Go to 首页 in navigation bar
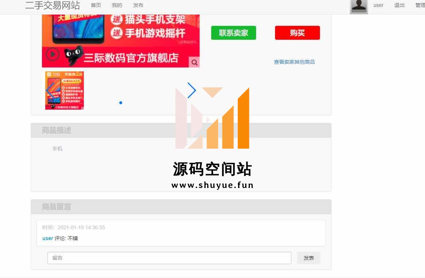425x278 pixels. pyautogui.click(x=96, y=5)
